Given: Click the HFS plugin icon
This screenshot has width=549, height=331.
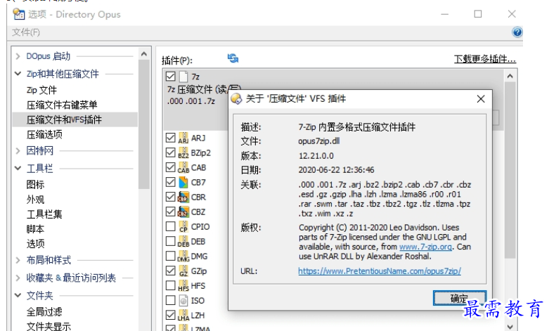Looking at the screenshot, I should [x=183, y=286].
